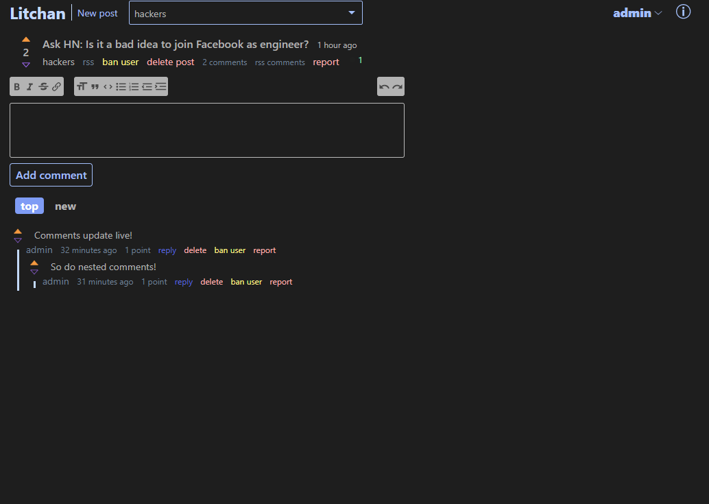The height and width of the screenshot is (504, 709).
Task: Open rss comments feed
Action: click(x=280, y=62)
